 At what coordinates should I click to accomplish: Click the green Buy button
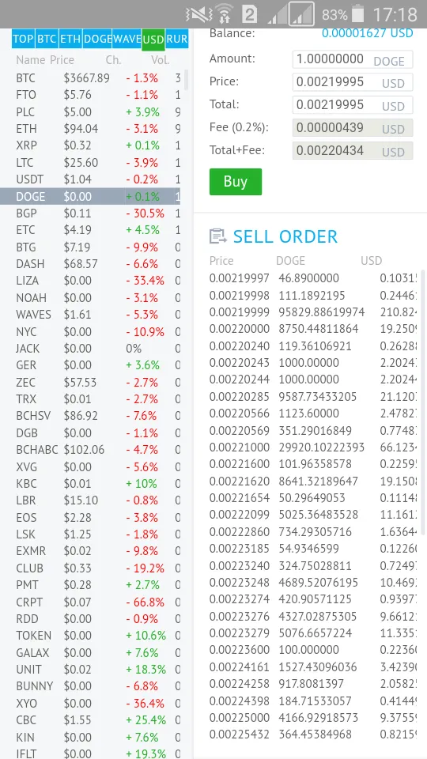236,182
